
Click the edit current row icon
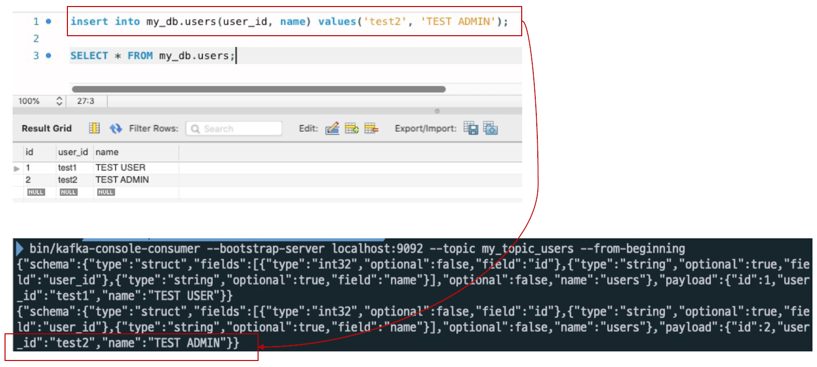332,128
